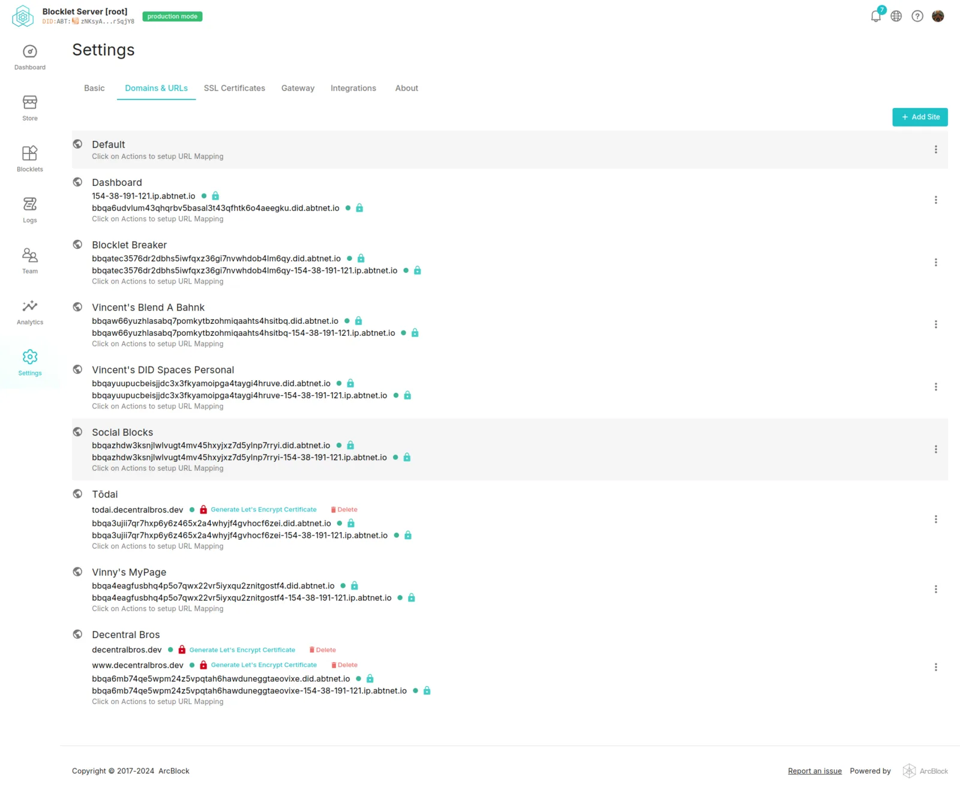Click the globe icon beside Vinny's MyPage
The height and width of the screenshot is (800, 960).
77,572
